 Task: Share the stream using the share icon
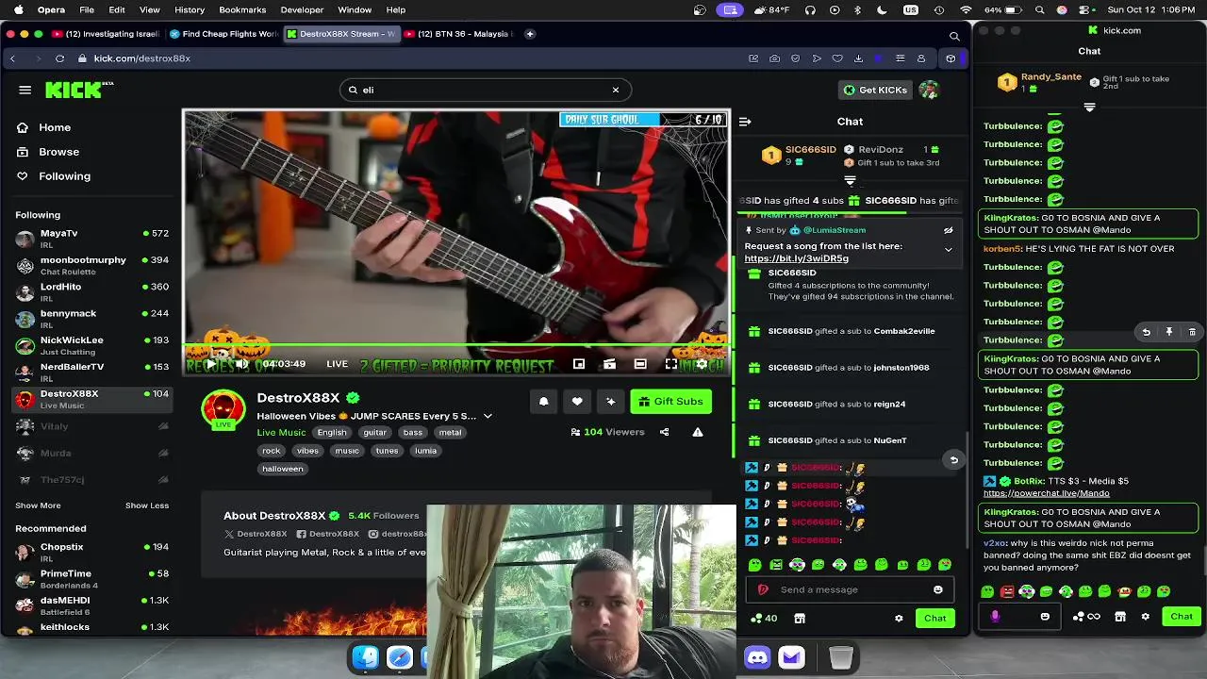pos(664,432)
